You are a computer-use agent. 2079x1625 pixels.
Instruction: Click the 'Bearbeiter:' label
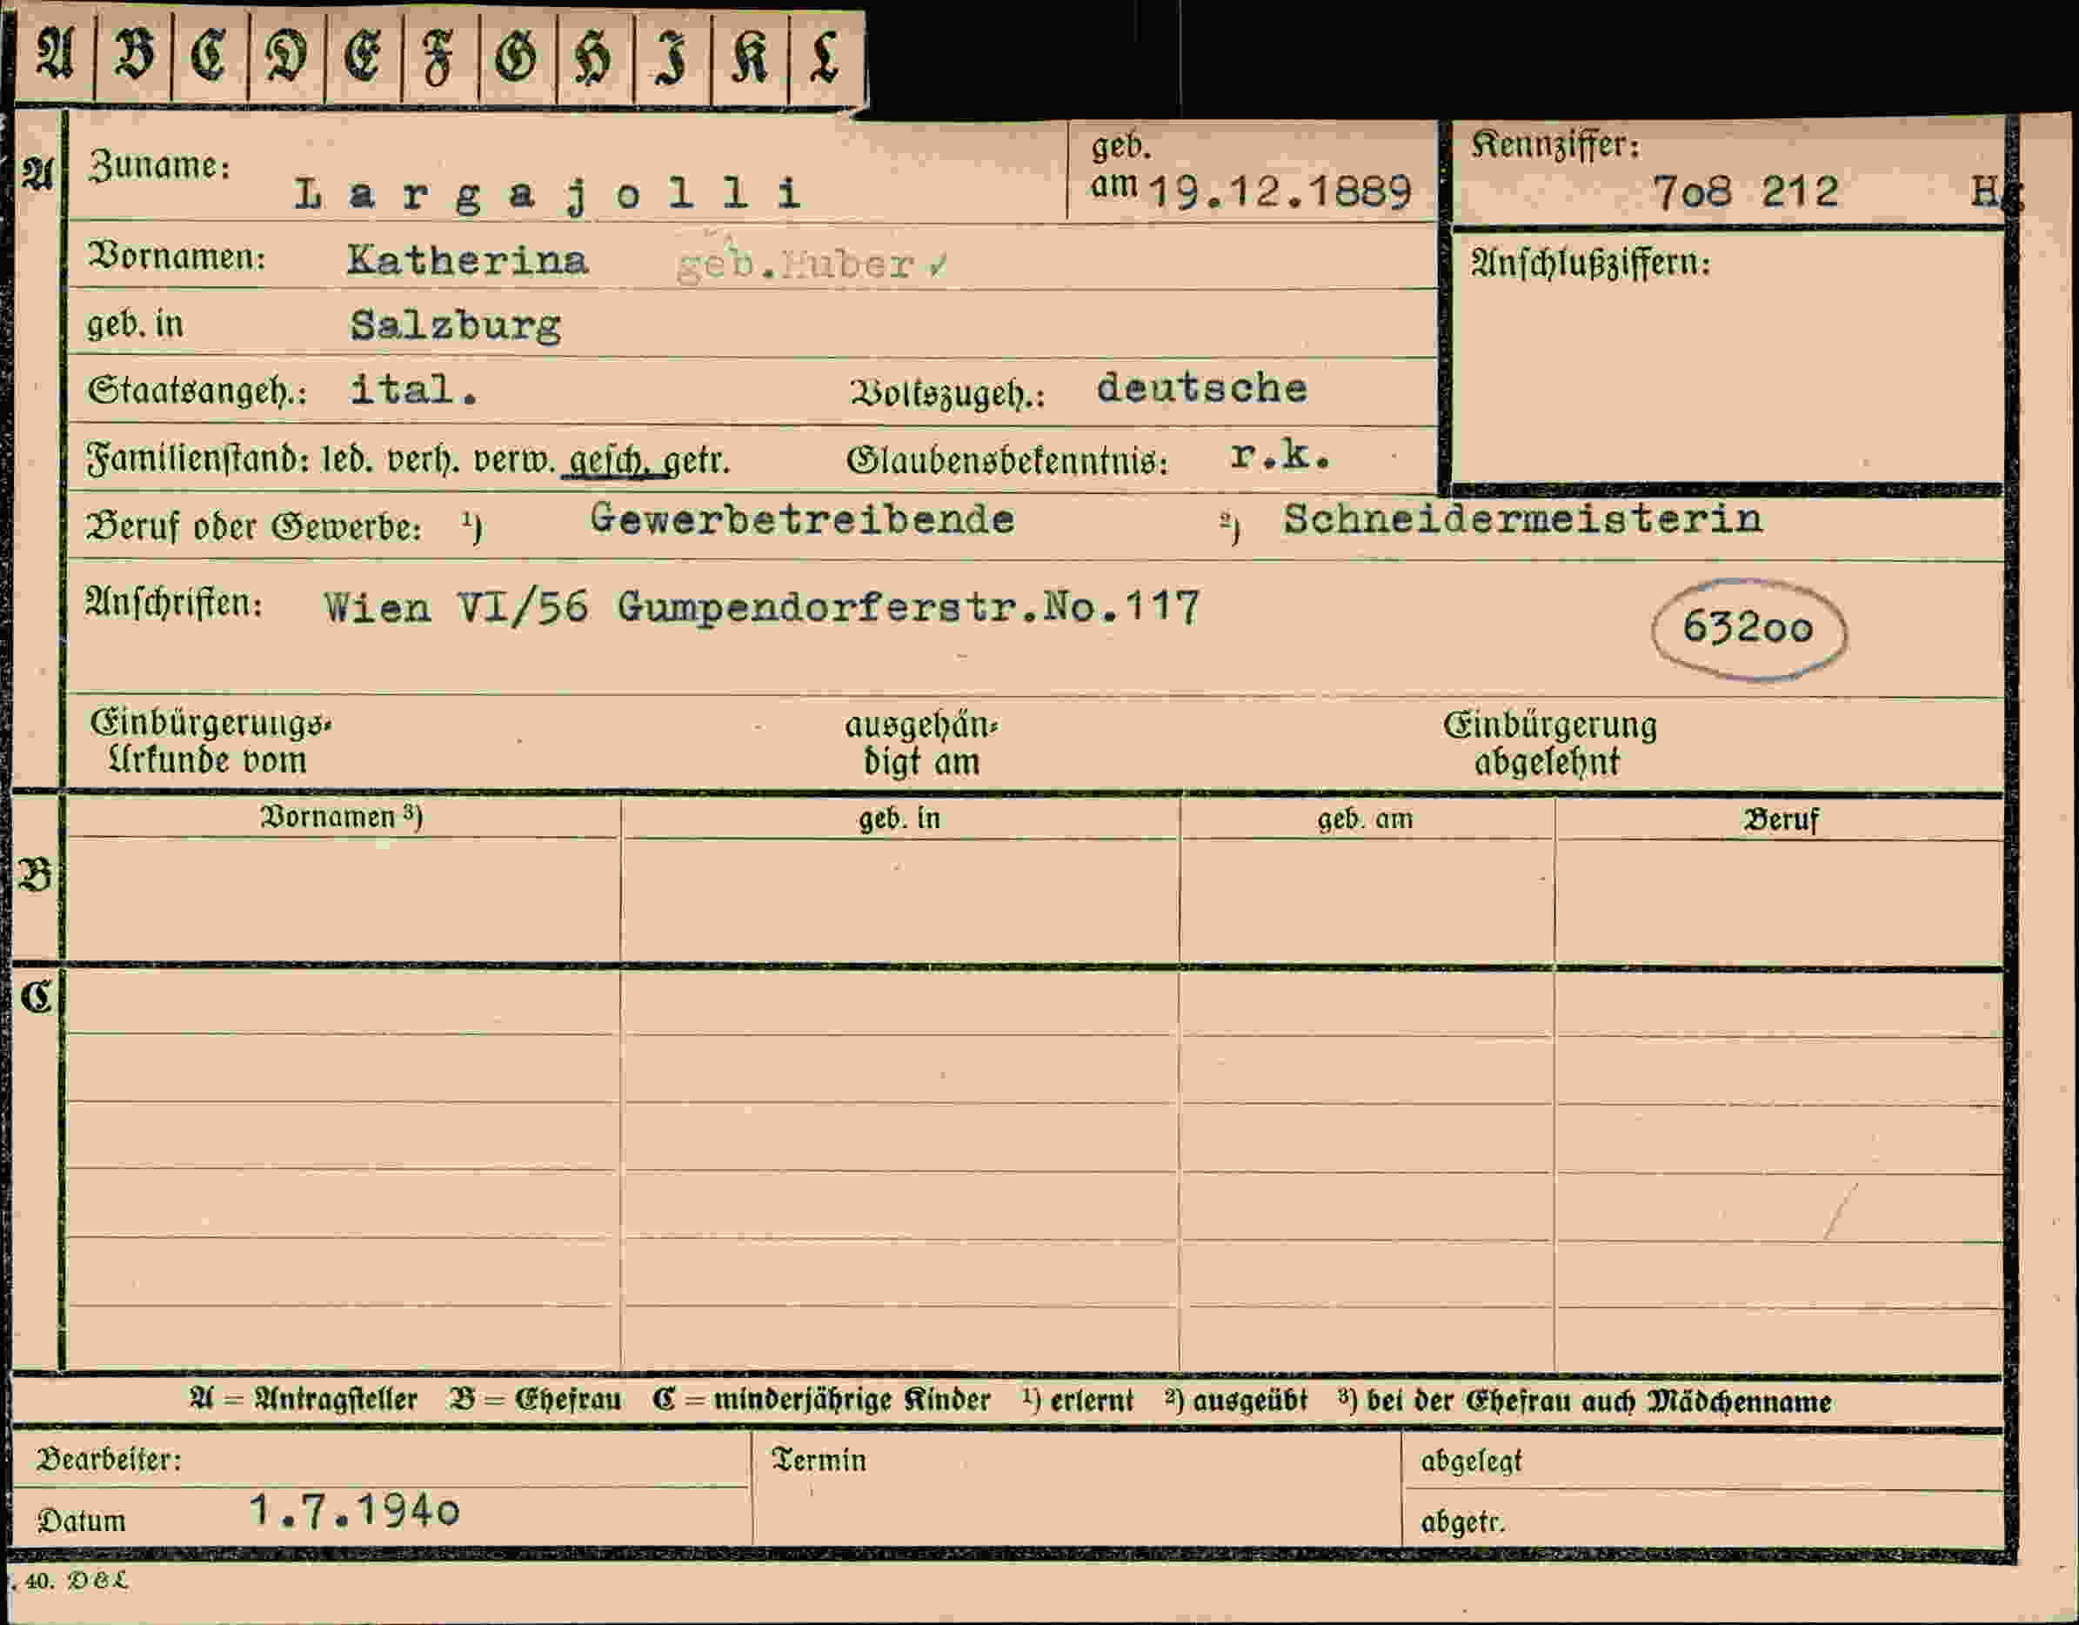tap(109, 1460)
